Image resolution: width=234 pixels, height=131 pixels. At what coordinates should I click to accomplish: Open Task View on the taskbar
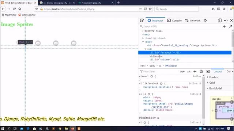pyautogui.click(x=15, y=128)
